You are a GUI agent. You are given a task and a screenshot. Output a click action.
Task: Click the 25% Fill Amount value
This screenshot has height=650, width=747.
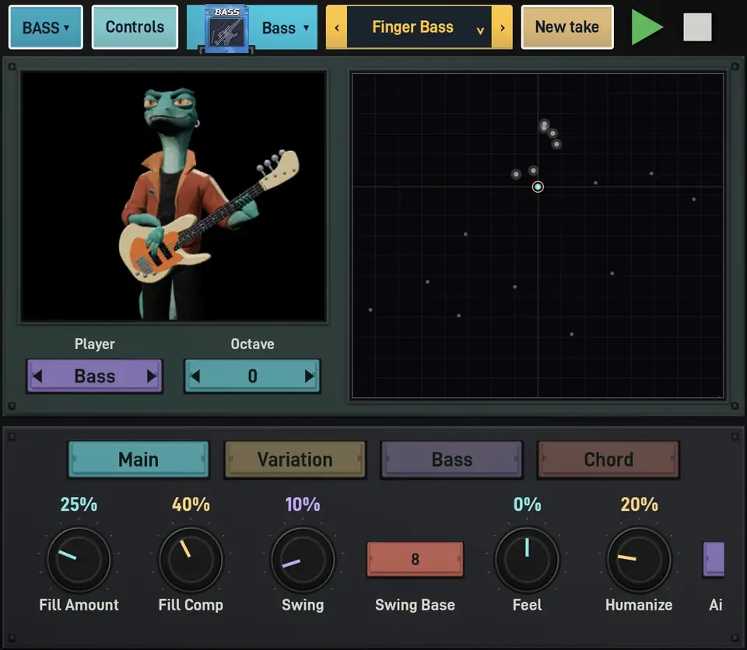[79, 505]
